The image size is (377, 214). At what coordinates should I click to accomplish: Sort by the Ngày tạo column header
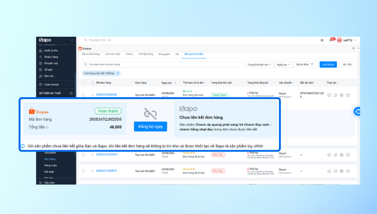click(x=168, y=83)
